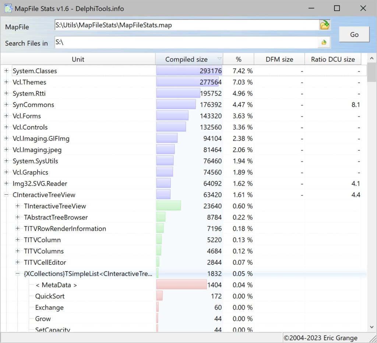Screen dimensions: 377x343
Task: Click the Compiled size sort arrow indicator
Action: pos(219,59)
